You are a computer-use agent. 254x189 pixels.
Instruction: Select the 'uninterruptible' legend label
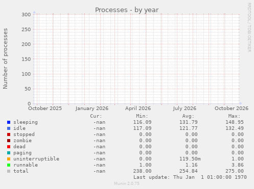36,159
